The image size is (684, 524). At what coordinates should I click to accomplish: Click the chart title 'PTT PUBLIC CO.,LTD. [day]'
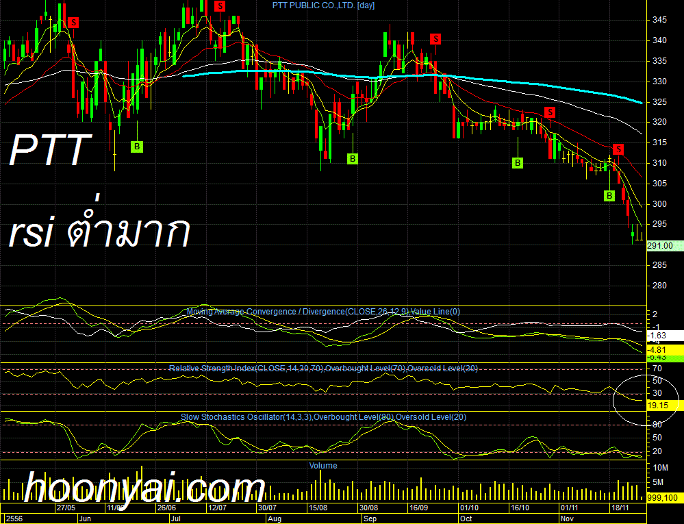[323, 5]
